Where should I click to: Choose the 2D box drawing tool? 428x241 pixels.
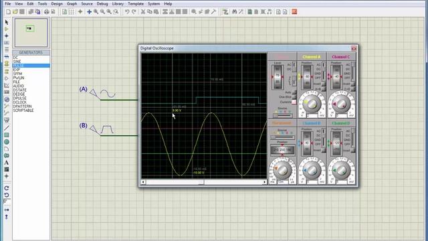tap(7, 135)
